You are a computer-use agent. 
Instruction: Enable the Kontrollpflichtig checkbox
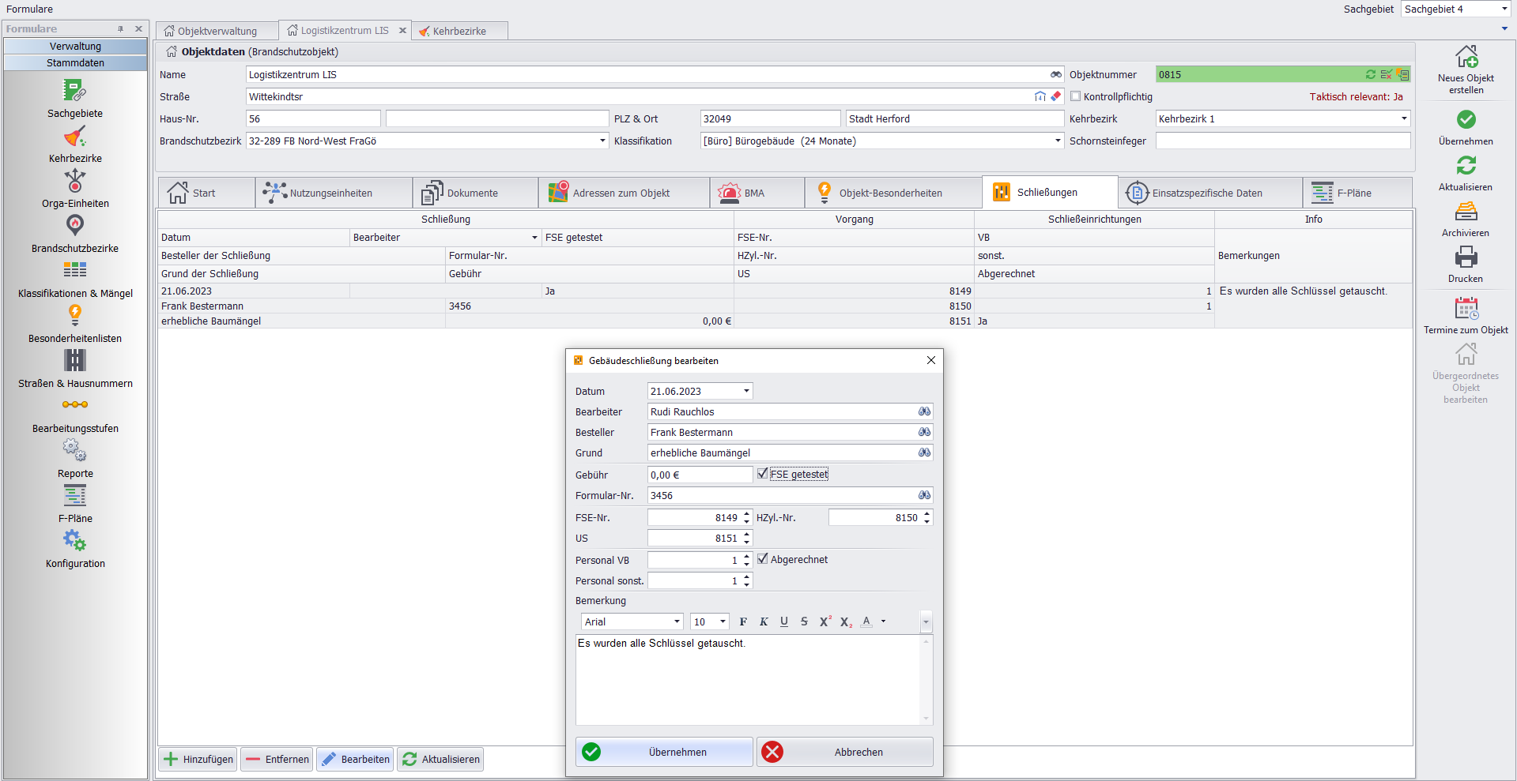1075,96
